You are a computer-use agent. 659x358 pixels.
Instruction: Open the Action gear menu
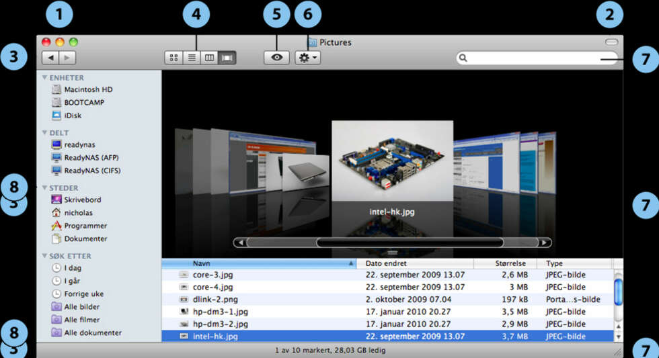(308, 58)
